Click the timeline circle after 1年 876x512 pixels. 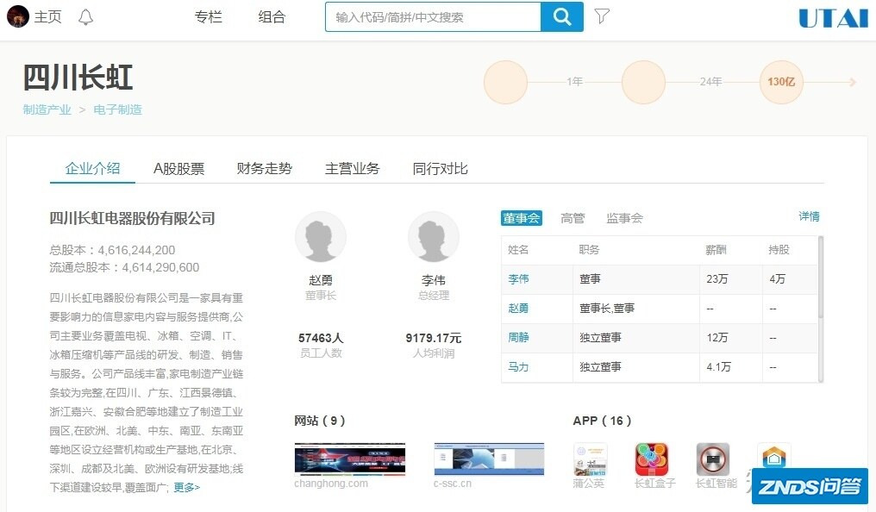[643, 82]
